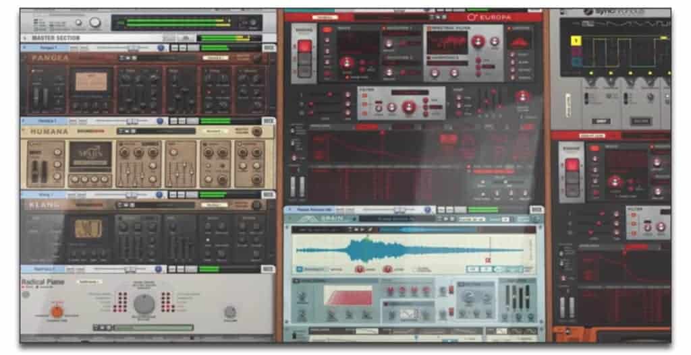Toggle the lit Engine button on the second Europa

572,166
